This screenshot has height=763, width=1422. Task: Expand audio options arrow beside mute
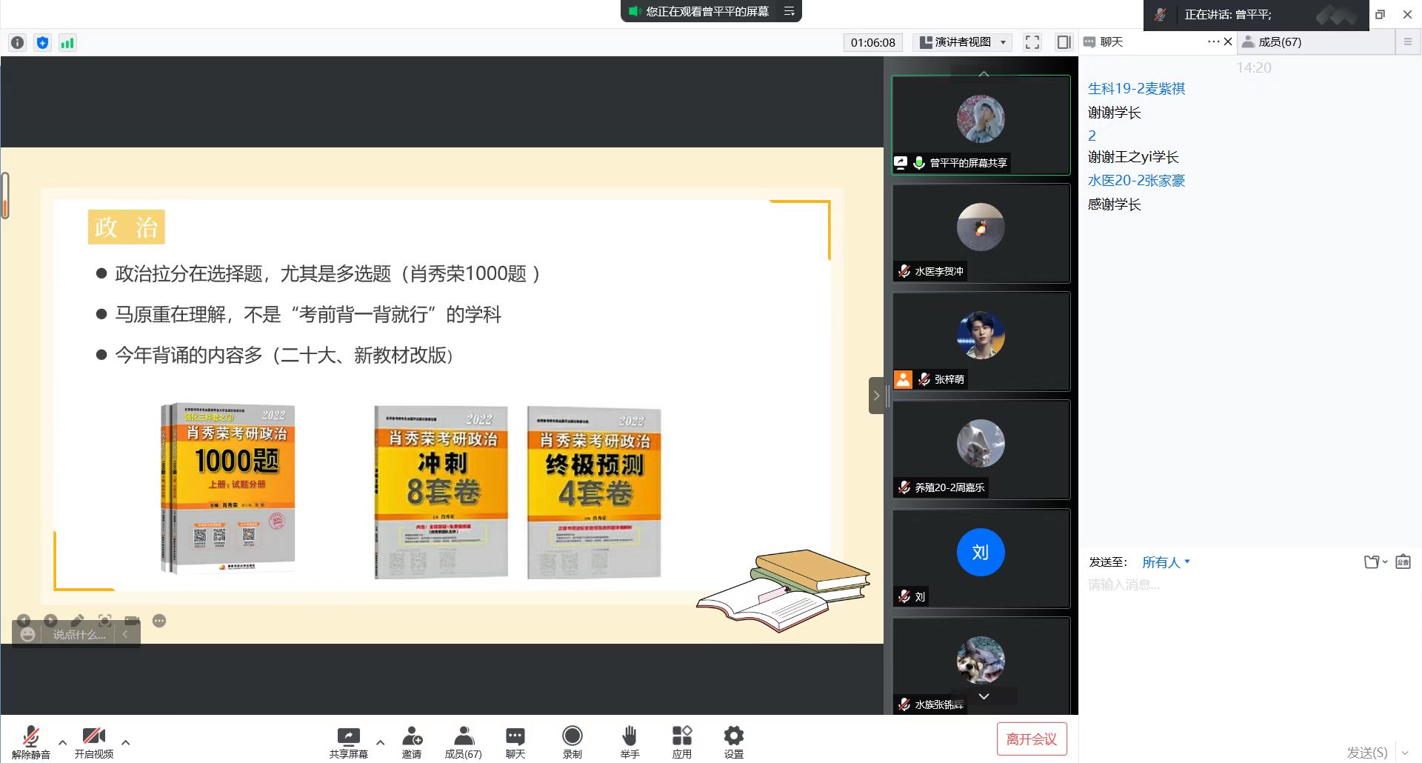pyautogui.click(x=63, y=742)
